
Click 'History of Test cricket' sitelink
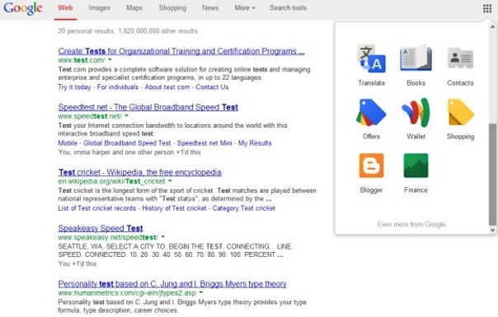click(x=174, y=208)
